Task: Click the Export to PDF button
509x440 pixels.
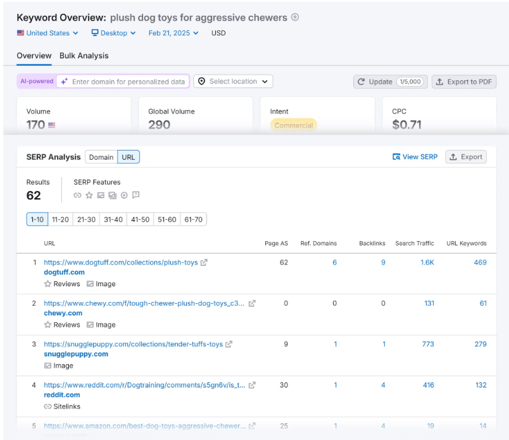Action: tap(464, 82)
